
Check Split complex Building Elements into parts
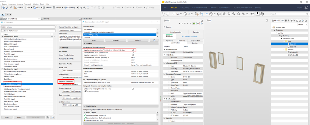[133, 89]
